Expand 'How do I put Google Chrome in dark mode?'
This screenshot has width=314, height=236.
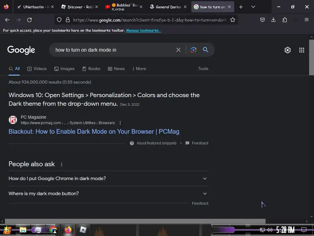point(108,179)
